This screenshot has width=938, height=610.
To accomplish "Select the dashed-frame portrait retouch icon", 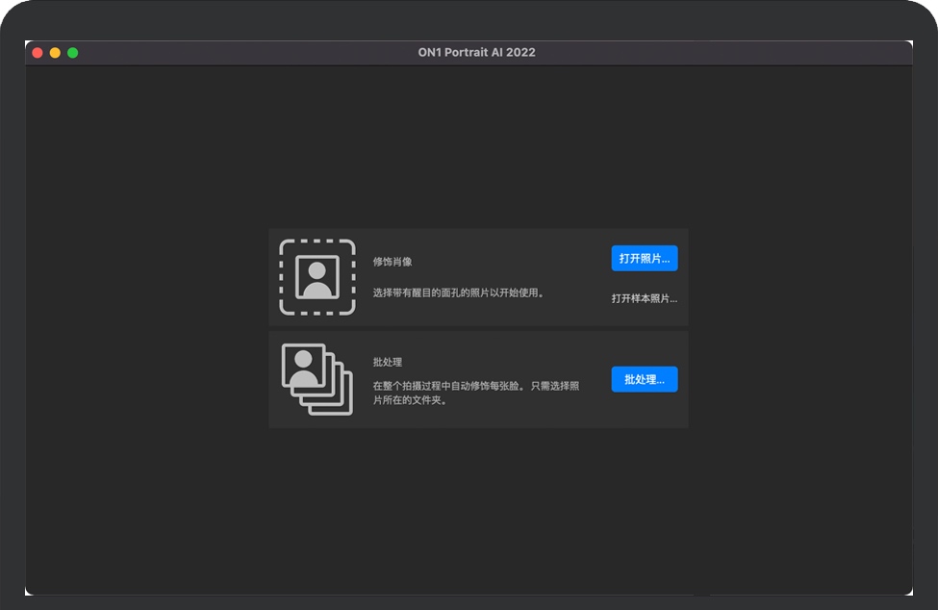I will [x=317, y=277].
